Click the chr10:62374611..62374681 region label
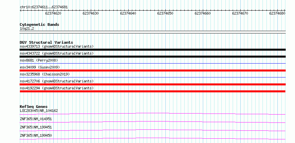 44,7
